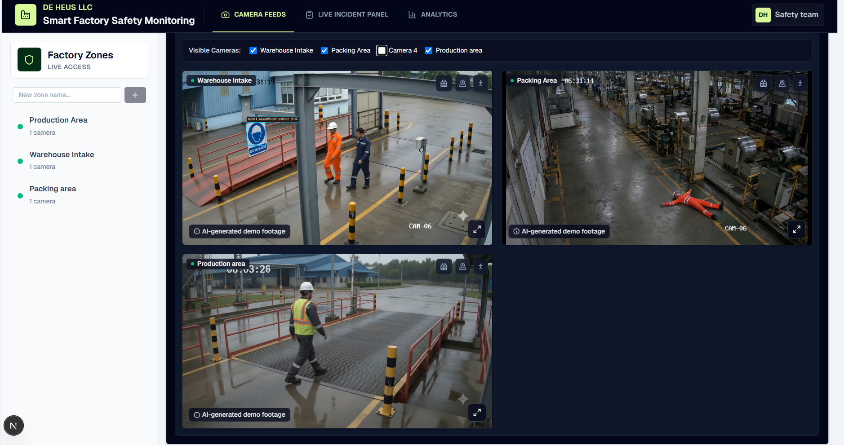Expand Packing Area feed to fullscreen
Image resolution: width=844 pixels, height=445 pixels.
[796, 229]
